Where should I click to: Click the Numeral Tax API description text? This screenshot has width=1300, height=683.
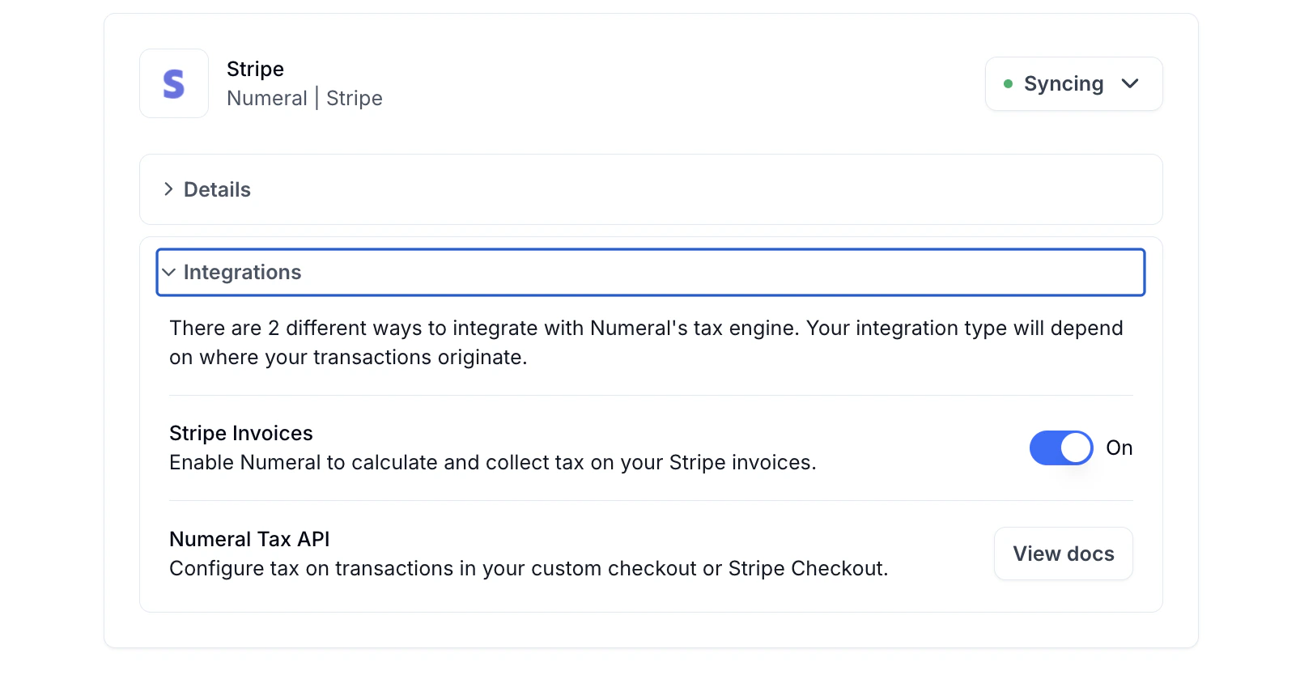(x=529, y=568)
